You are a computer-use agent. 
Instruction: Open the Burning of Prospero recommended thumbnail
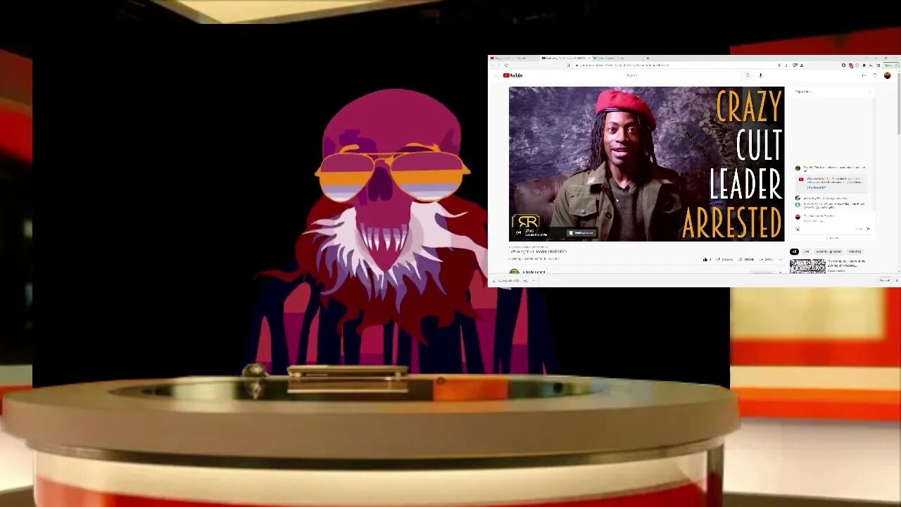[807, 266]
